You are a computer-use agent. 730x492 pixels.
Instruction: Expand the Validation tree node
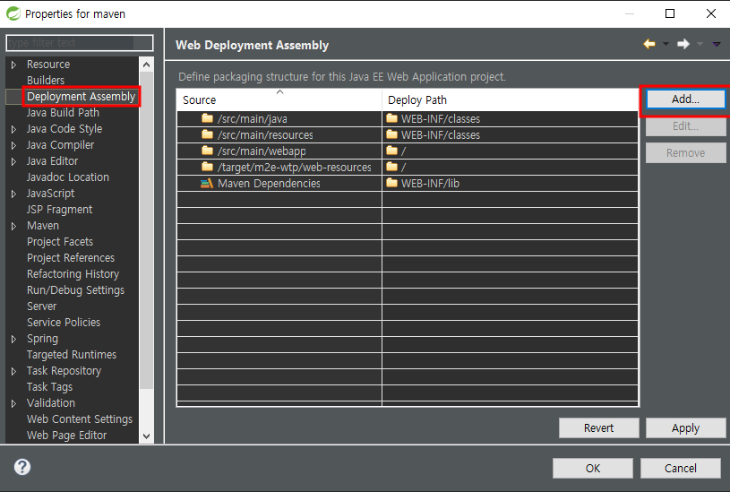pyautogui.click(x=14, y=403)
